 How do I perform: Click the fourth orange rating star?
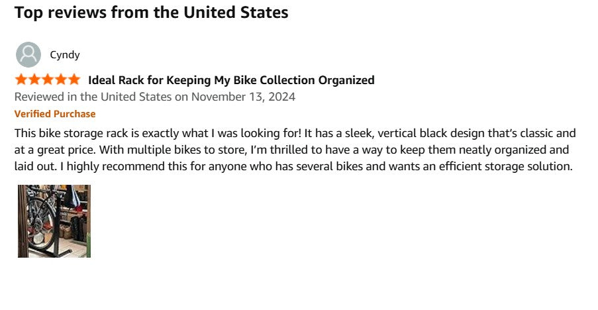(x=61, y=80)
